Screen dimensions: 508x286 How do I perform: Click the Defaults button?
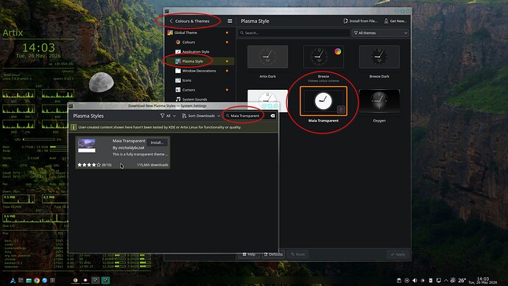tap(273, 254)
